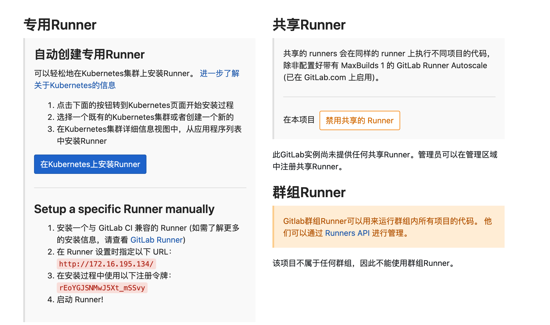Open the GitLab Runner documentation link
Viewport: 550px width, 325px height.
point(157,240)
